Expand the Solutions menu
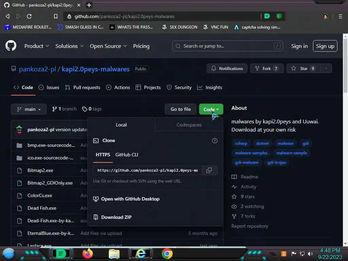Screen dimensions: 348x261 (x=69, y=46)
